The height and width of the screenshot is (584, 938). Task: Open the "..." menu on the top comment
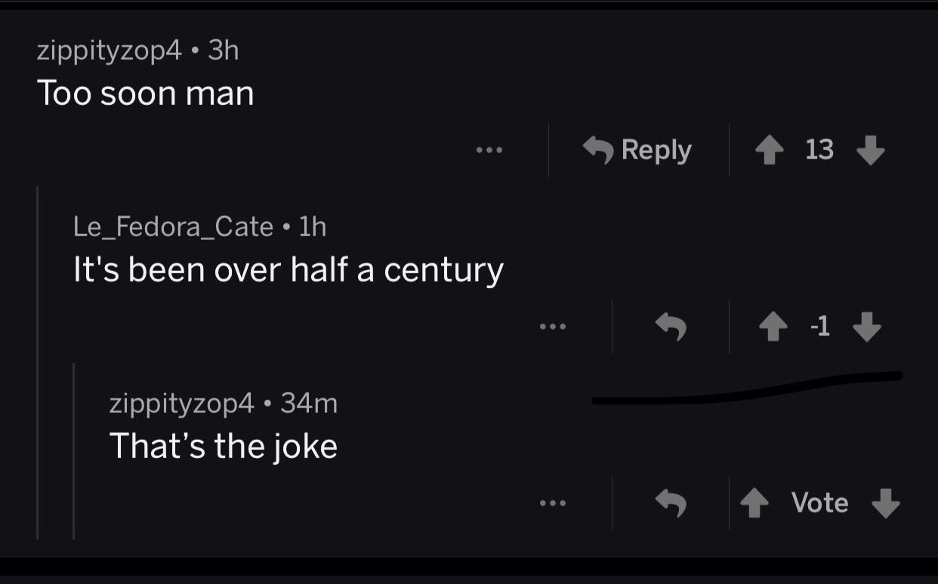tap(491, 149)
